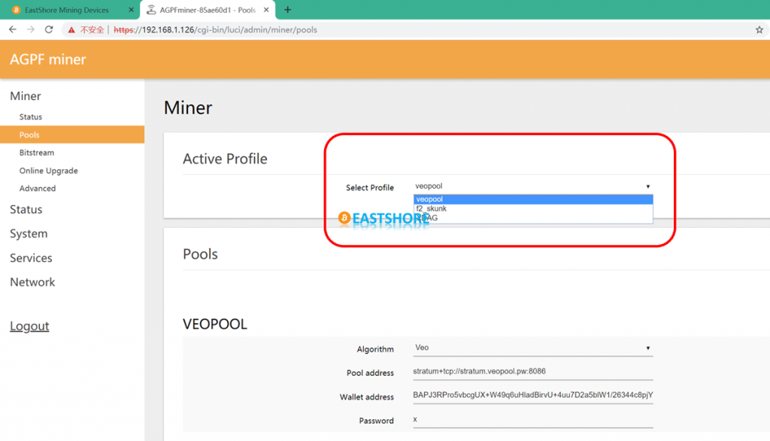This screenshot has width=770, height=441.
Task: Bookmark page using the star icon
Action: [759, 30]
